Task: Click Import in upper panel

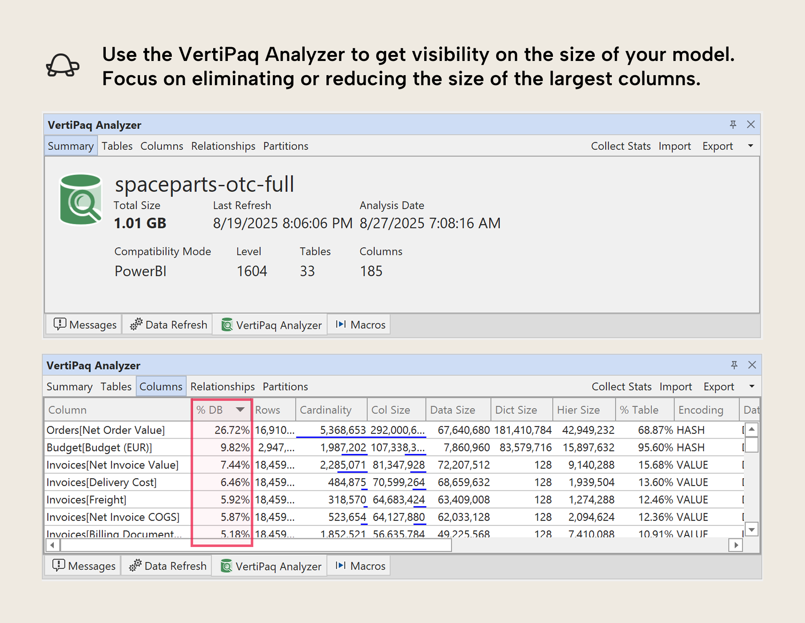Action: pos(675,146)
